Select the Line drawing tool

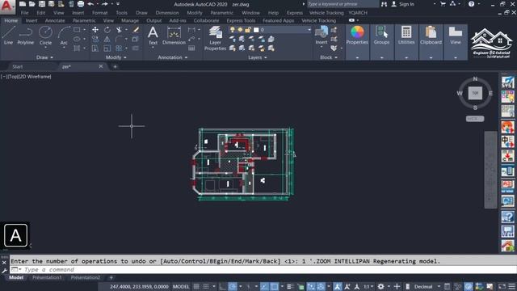click(9, 36)
